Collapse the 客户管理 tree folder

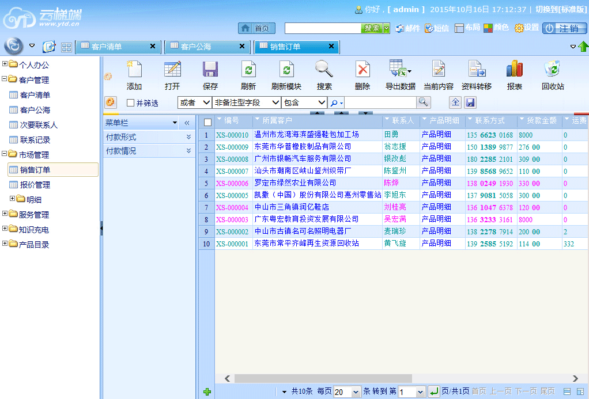(5, 79)
